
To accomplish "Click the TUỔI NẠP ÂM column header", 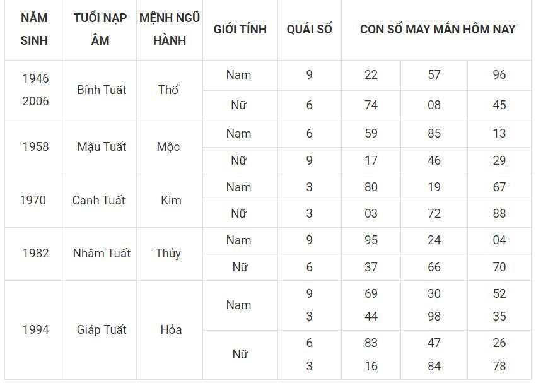I will 100,30.
